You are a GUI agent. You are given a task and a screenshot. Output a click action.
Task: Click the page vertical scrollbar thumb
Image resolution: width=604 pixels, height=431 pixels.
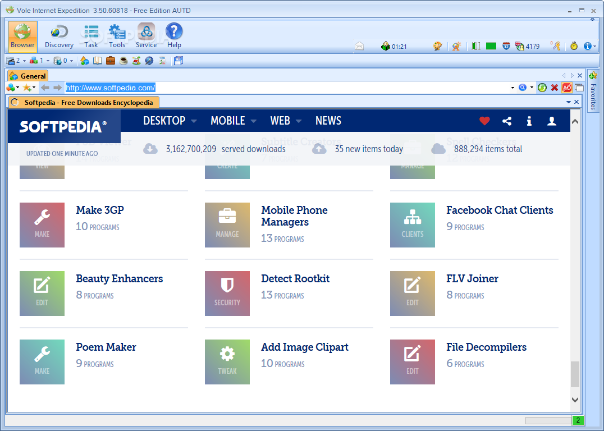coord(575,374)
